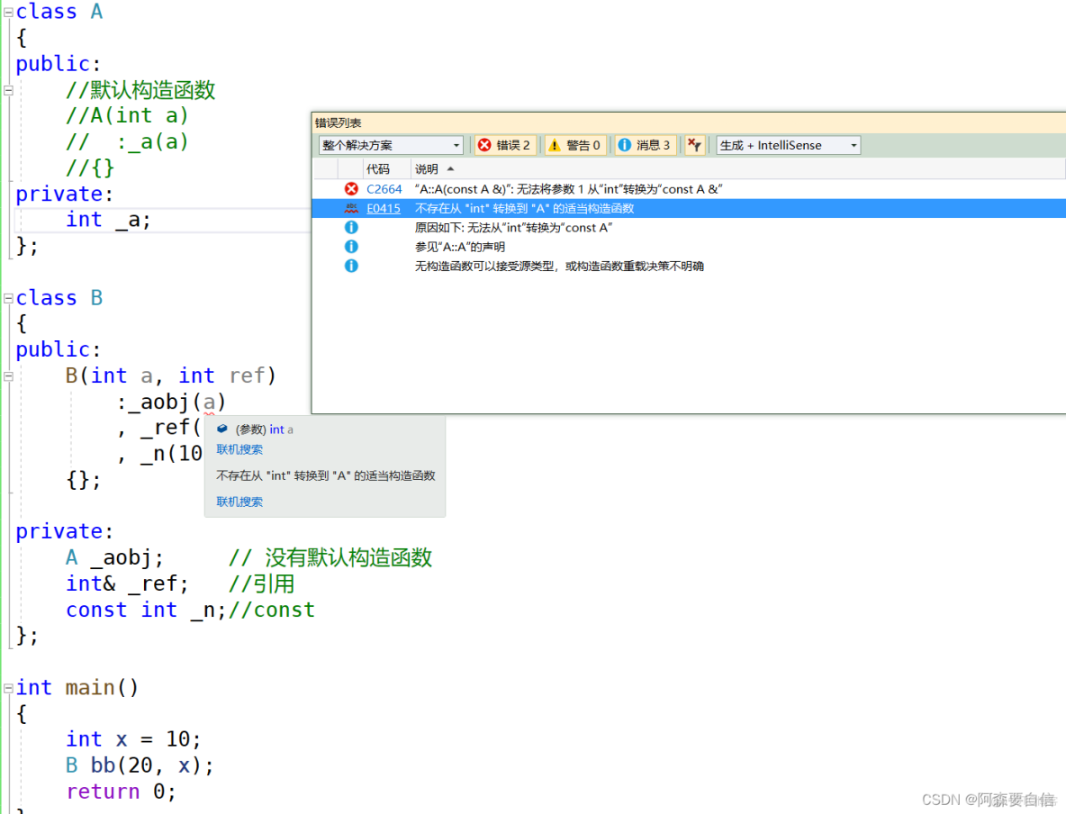Collapse the B constructor code block
The height and width of the screenshot is (814, 1066).
tap(8, 376)
